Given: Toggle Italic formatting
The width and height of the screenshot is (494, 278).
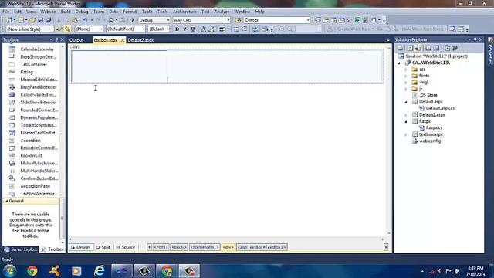Looking at the screenshot, I should 185,29.
